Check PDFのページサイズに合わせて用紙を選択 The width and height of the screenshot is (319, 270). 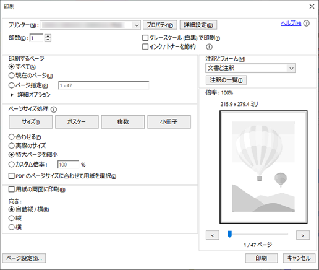click(12, 176)
